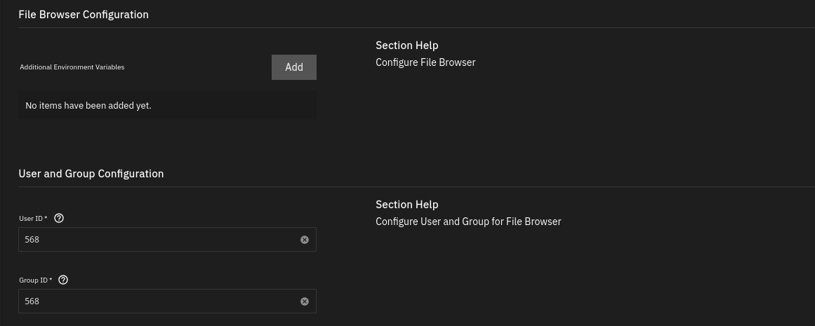Click the Add button for environment variables
Viewport: 815px width, 326px height.
[293, 67]
